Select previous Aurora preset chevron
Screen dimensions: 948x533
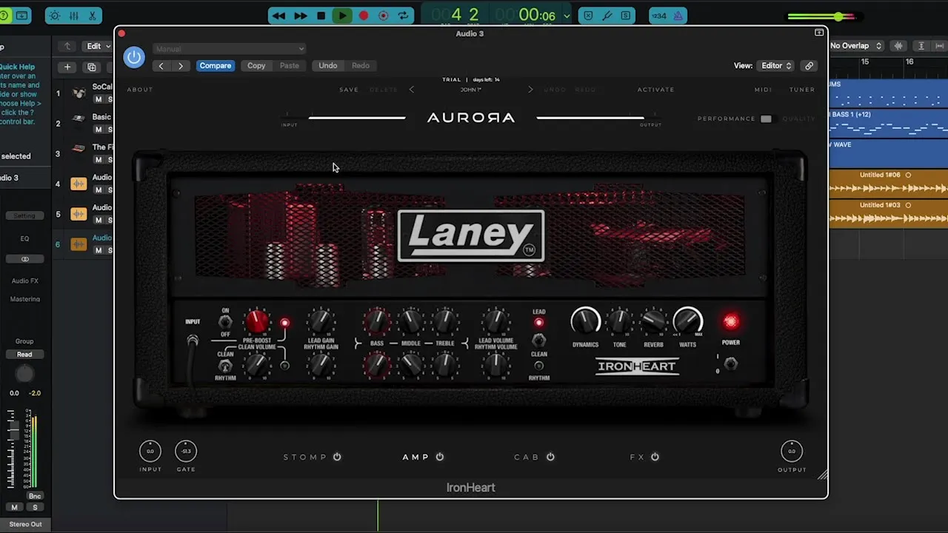click(x=412, y=90)
